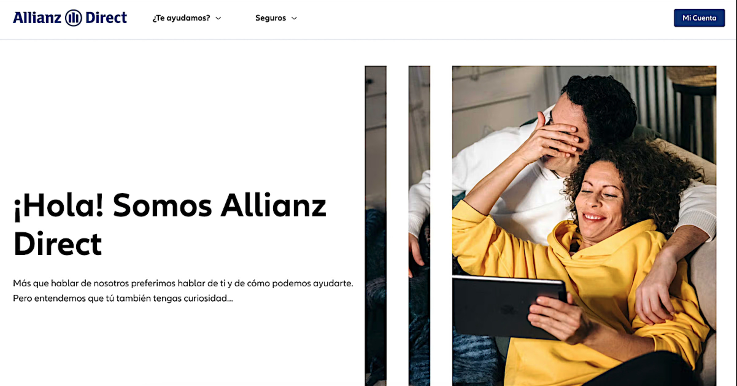Click the Mi Cuenta button

[699, 18]
